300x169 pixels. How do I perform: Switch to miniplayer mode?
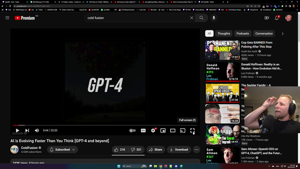[x=163, y=131]
